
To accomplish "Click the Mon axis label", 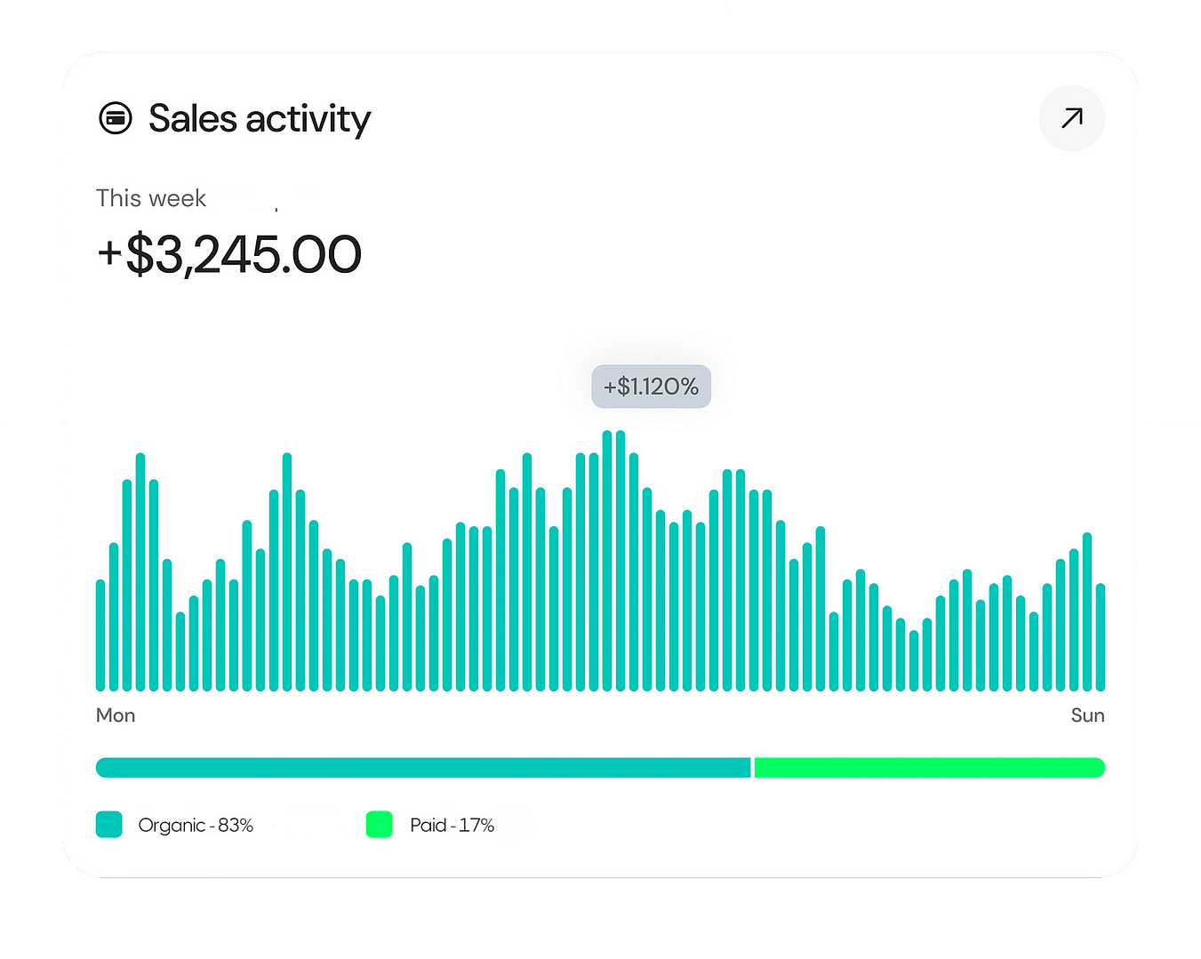I will (x=116, y=715).
